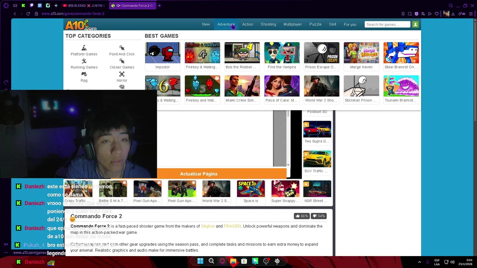Click the ad blocker shield icon
Screen dimensions: 477x268
click(x=416, y=14)
